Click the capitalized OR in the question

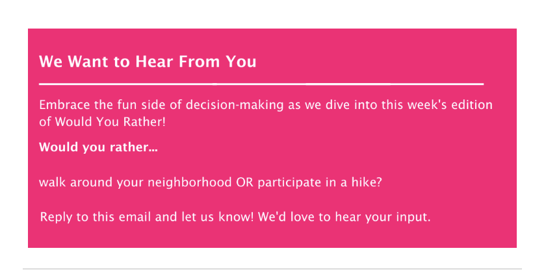coord(245,182)
